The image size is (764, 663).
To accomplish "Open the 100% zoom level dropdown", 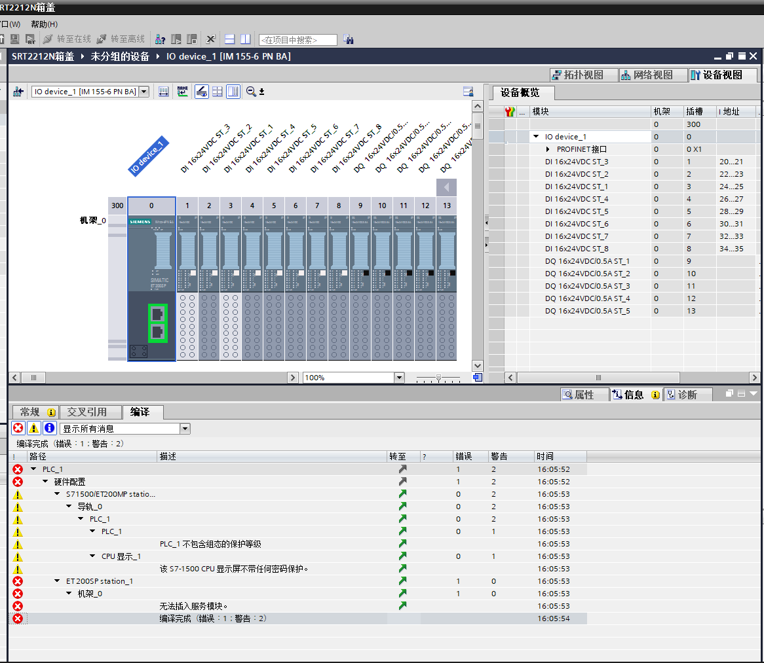I will (400, 377).
